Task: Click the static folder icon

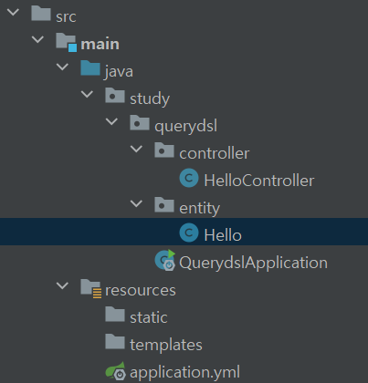Action: (x=115, y=314)
